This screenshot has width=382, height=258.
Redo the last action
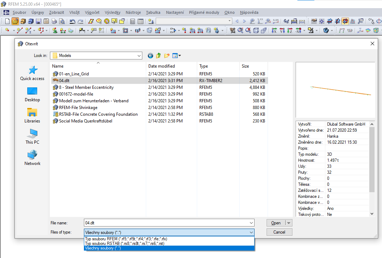80,21
